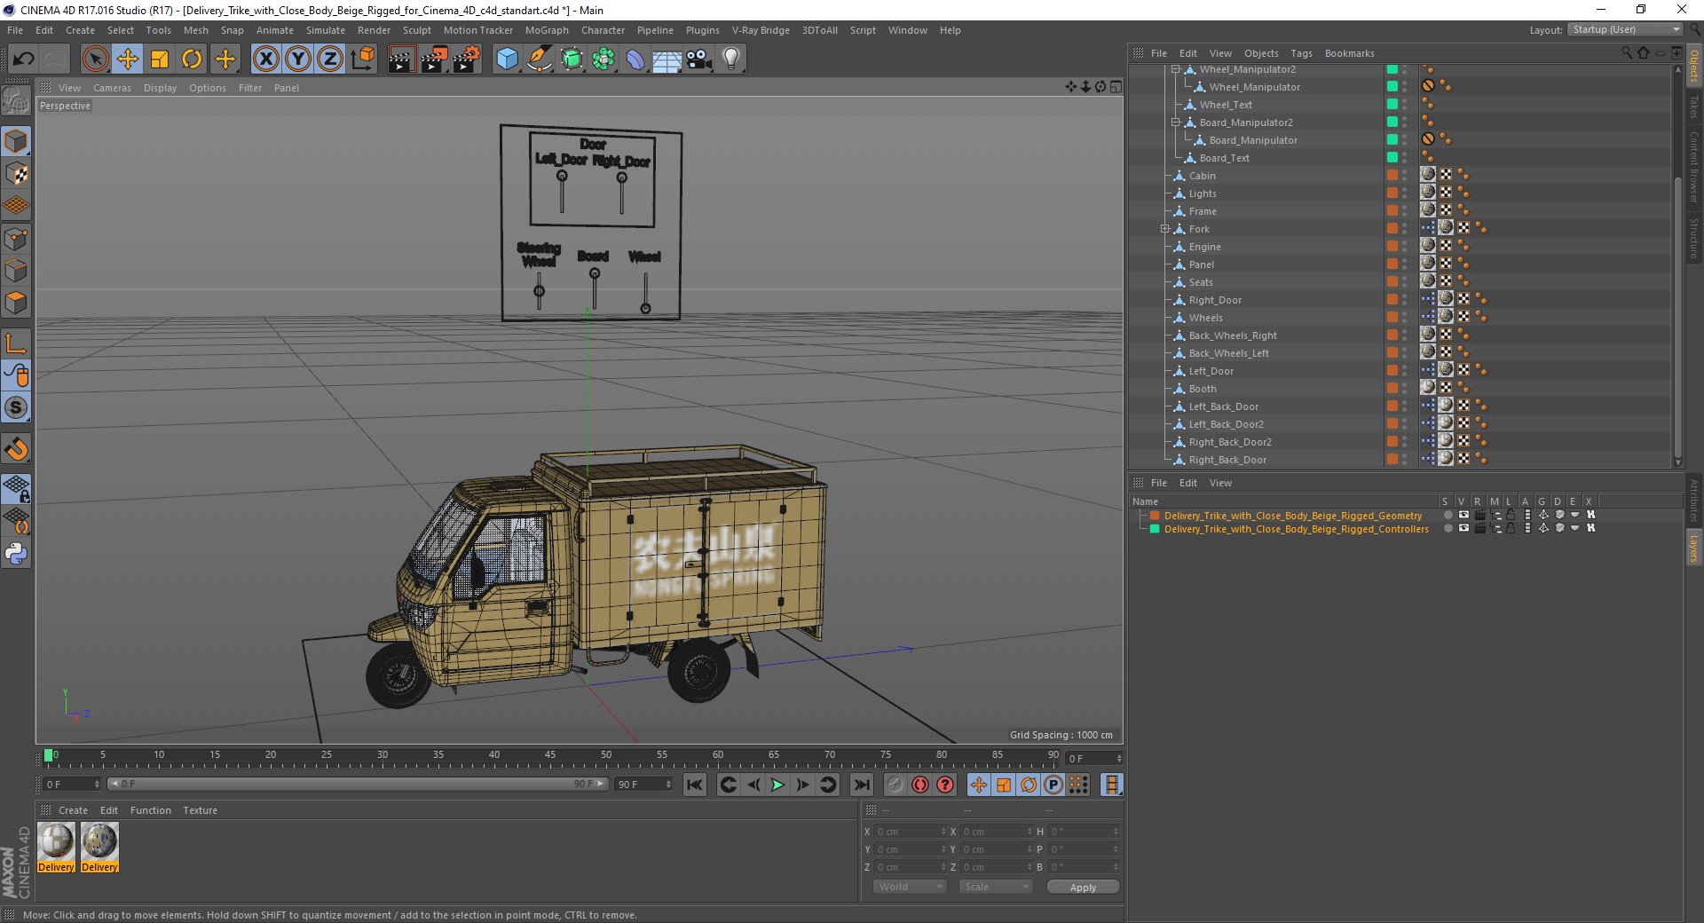Click the coordinate system icon

[x=362, y=59]
